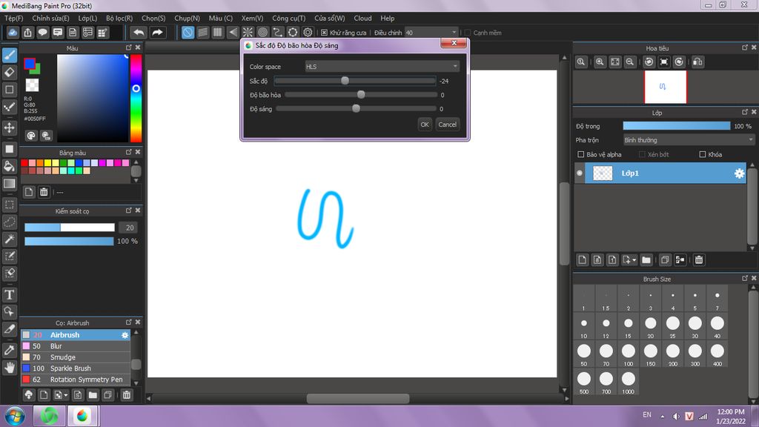Select the Smudge brush
Image resolution: width=759 pixels, height=427 pixels.
(x=76, y=357)
